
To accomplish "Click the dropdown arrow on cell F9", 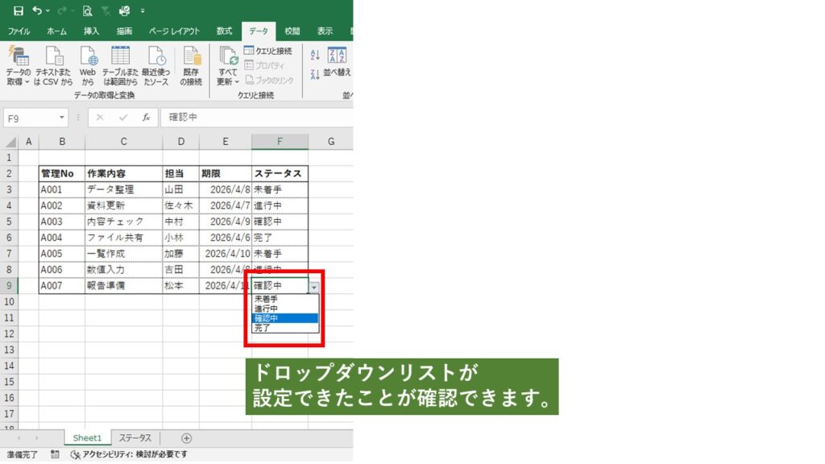I will click(313, 286).
